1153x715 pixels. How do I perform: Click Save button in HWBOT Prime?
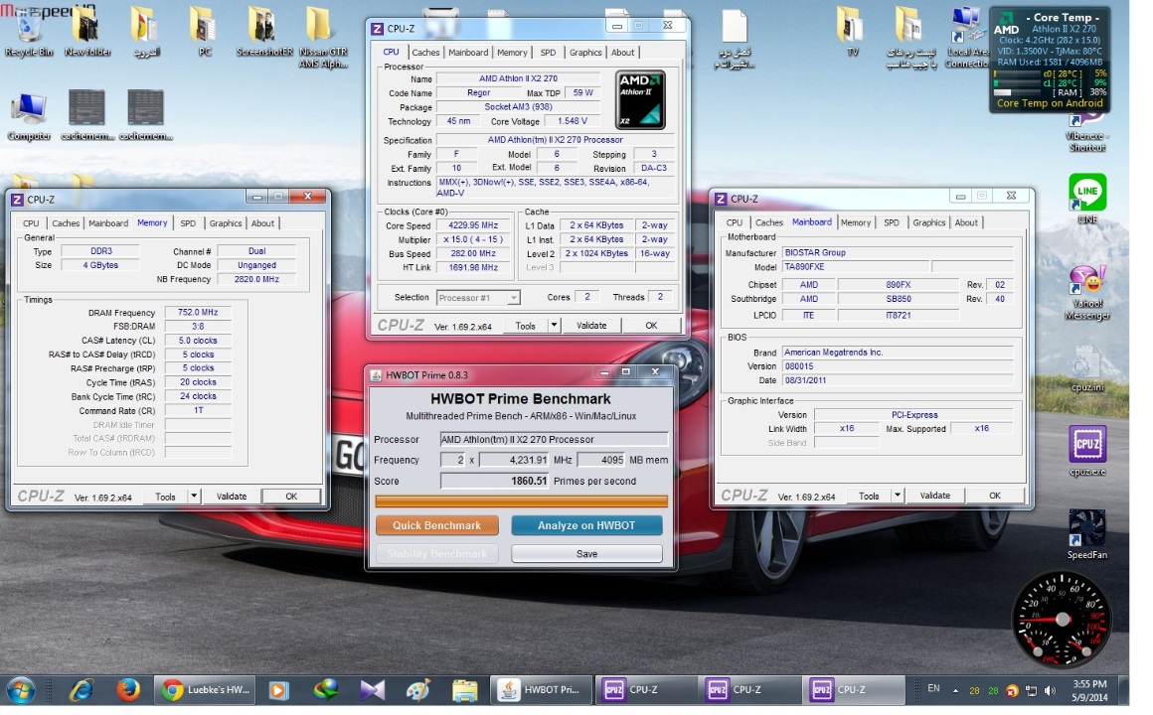coord(586,554)
